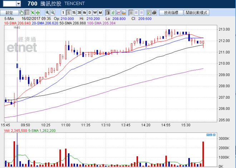The image size is (236, 168).
Task: Select the 5-minute interval
Action: pos(69,13)
